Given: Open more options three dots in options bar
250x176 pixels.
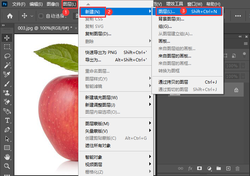Looking at the screenshot, I should click(238, 16).
